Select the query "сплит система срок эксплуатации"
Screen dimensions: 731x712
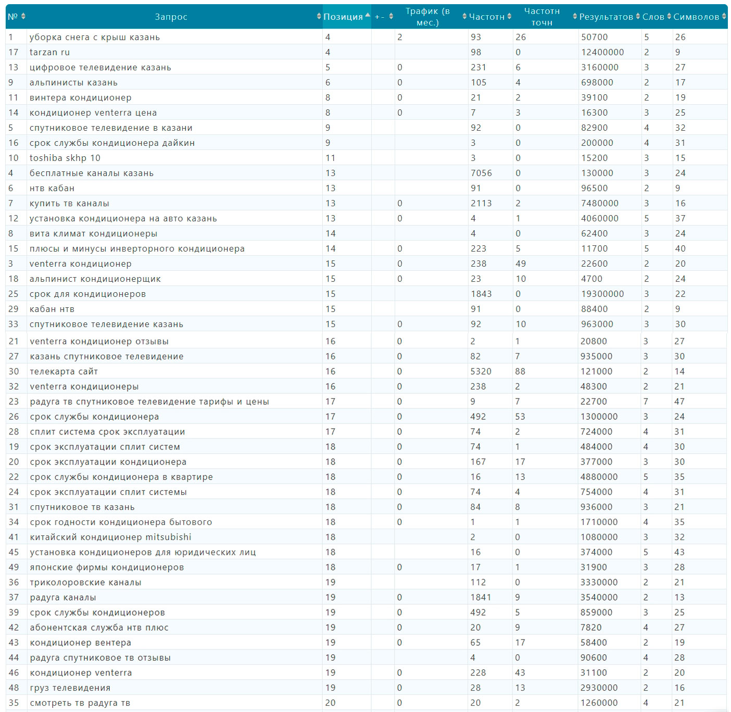click(x=108, y=432)
